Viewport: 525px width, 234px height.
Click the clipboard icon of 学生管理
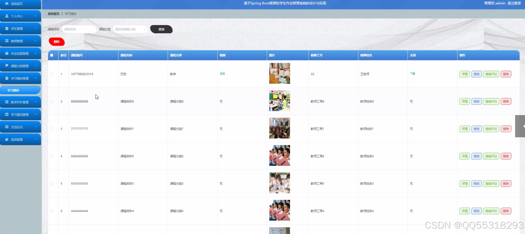click(7, 28)
